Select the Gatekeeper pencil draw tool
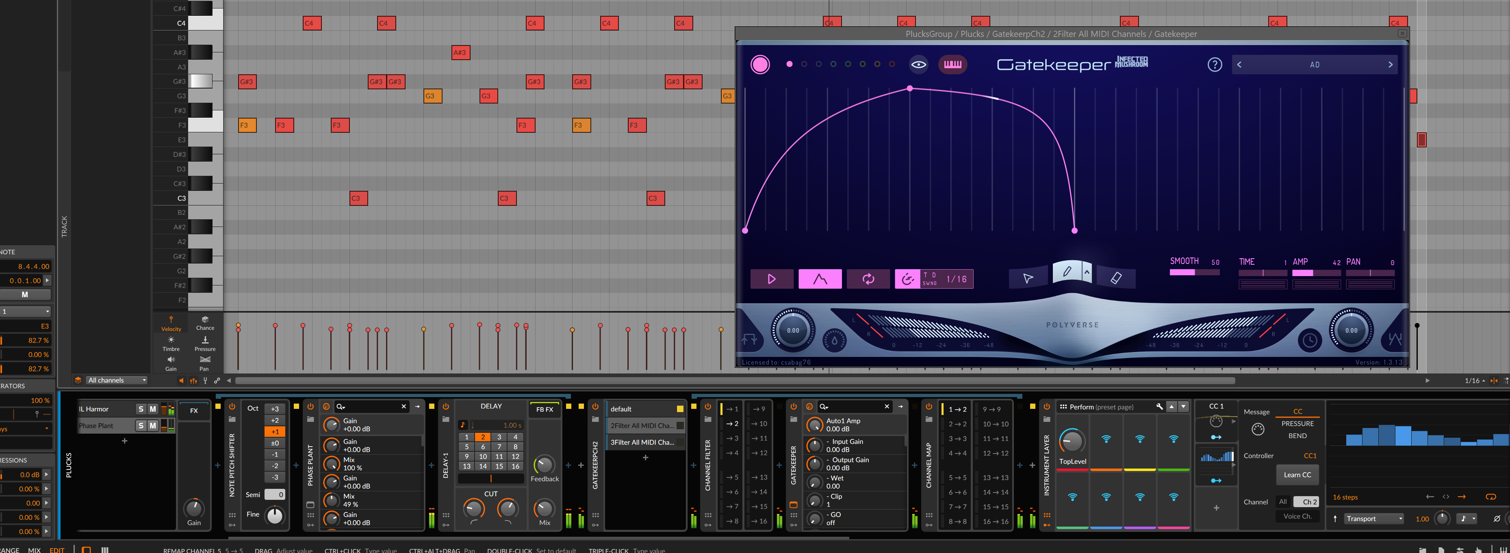 [x=1067, y=271]
